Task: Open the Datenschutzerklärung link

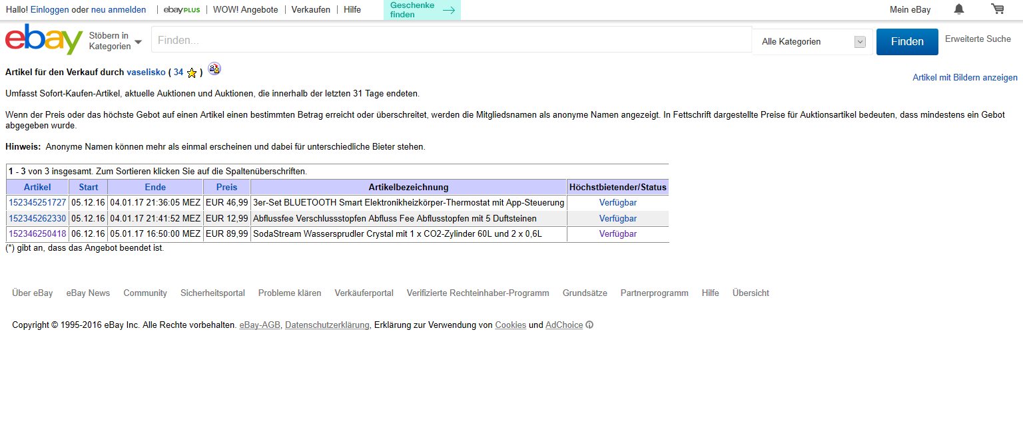Action: click(327, 325)
